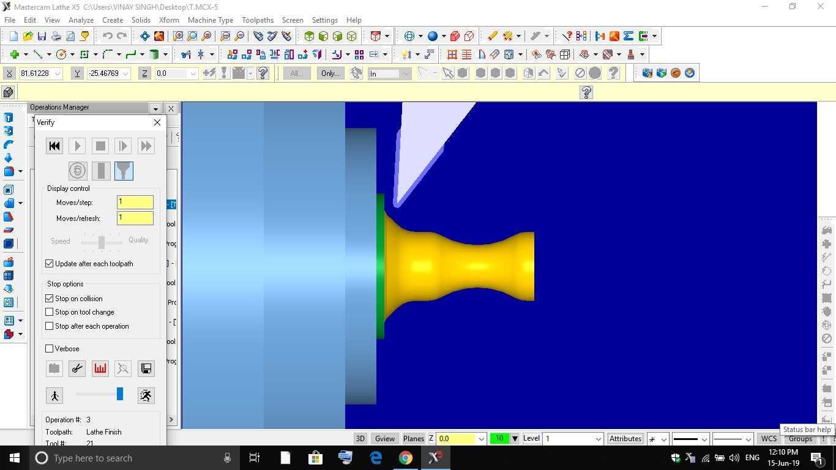Expand the line style dropdown in status bar
This screenshot has width=836, height=470.
pyautogui.click(x=703, y=439)
